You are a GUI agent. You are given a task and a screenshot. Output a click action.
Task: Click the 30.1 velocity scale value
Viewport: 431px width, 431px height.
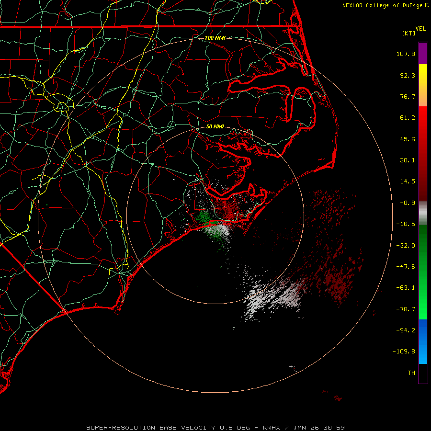pos(408,160)
